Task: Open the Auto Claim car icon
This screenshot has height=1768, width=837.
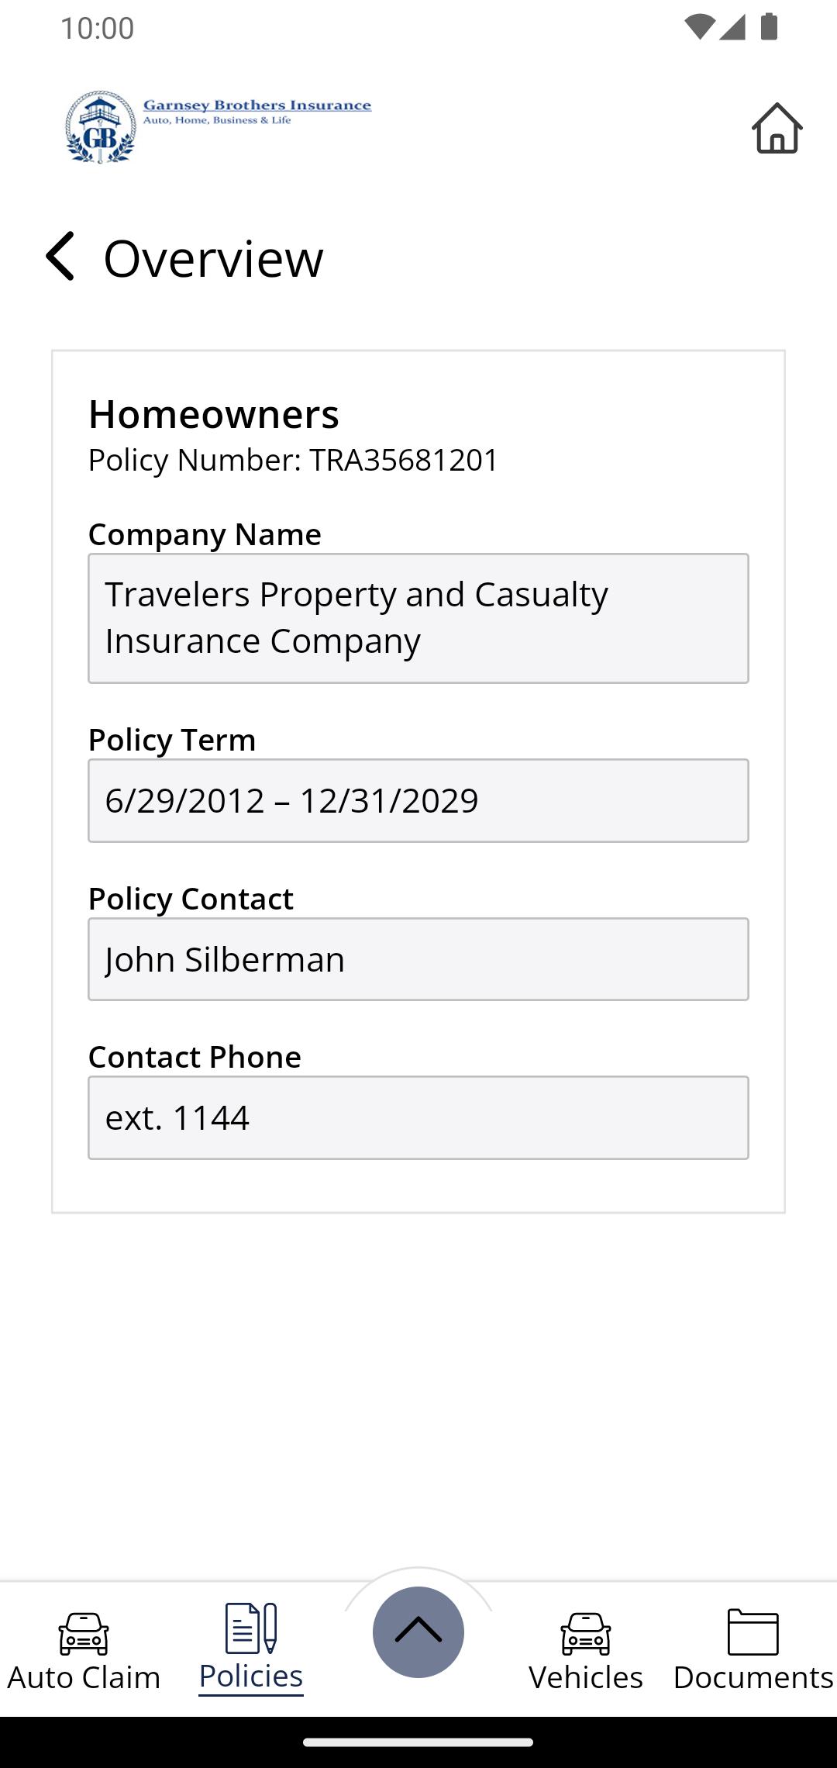Action: click(84, 1633)
